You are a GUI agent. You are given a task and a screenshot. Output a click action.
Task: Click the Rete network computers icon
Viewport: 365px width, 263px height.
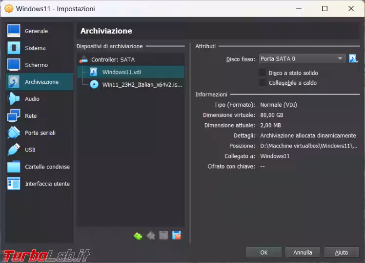point(14,116)
